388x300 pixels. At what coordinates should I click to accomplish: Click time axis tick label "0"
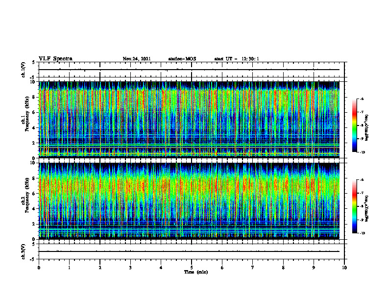(39, 268)
